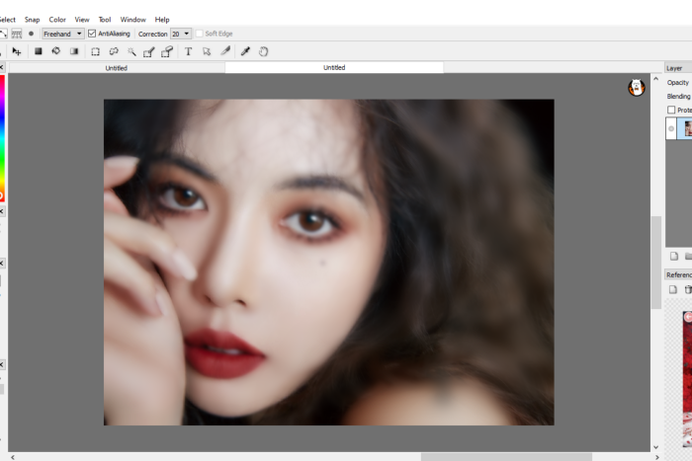The width and height of the screenshot is (692, 461).
Task: Select the Hand pan tool
Action: [264, 51]
